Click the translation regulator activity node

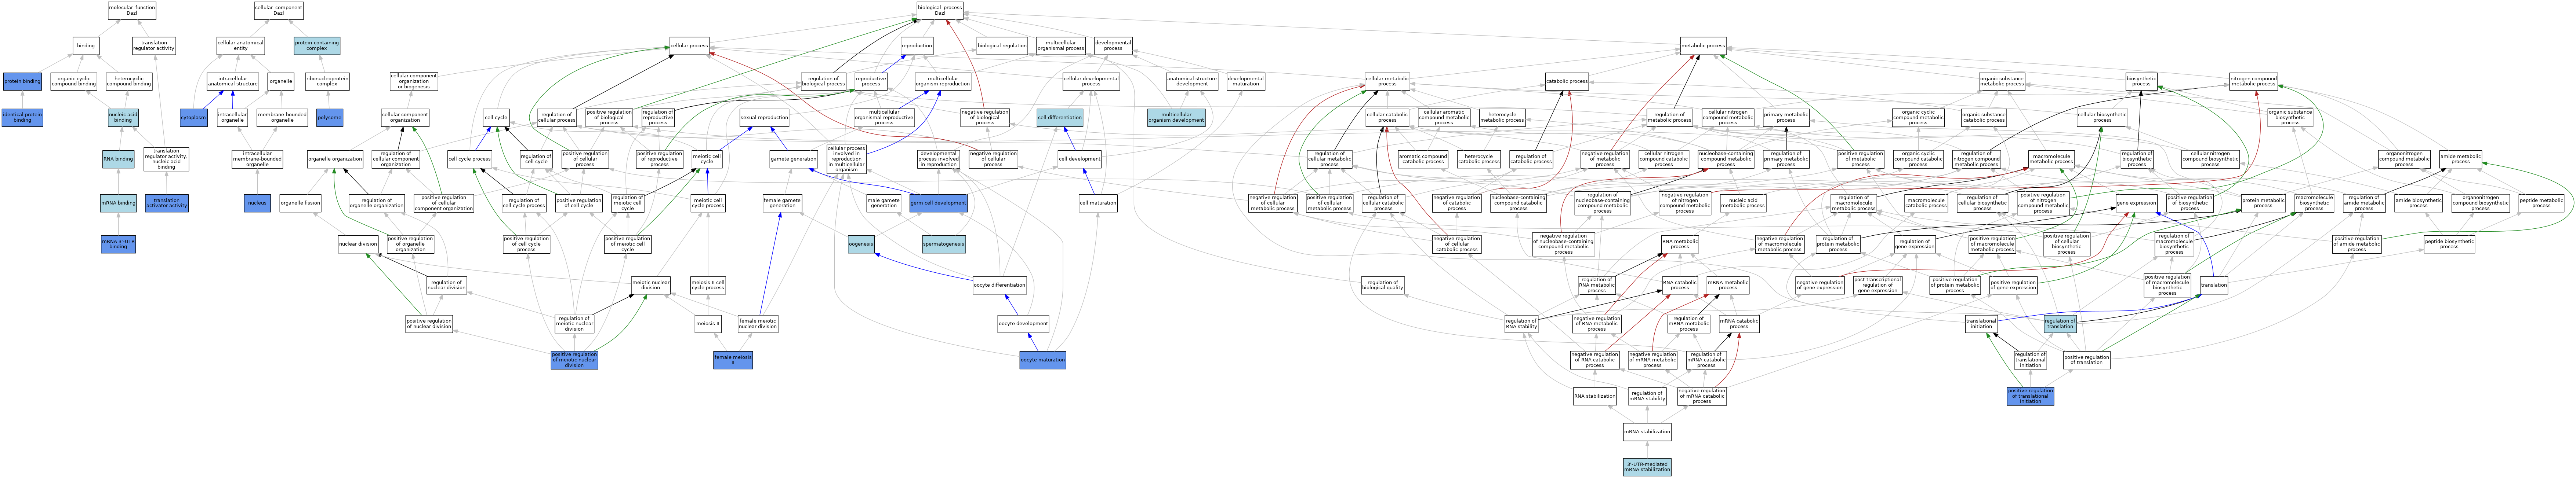pos(154,46)
